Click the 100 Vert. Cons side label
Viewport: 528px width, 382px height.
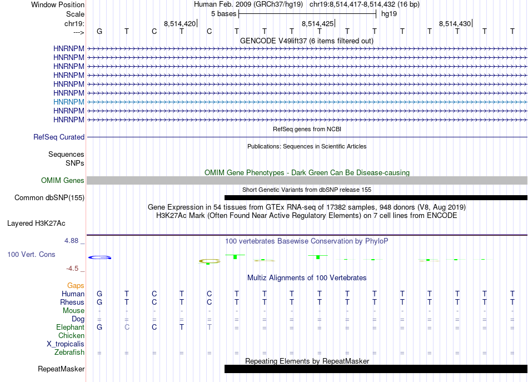point(31,255)
